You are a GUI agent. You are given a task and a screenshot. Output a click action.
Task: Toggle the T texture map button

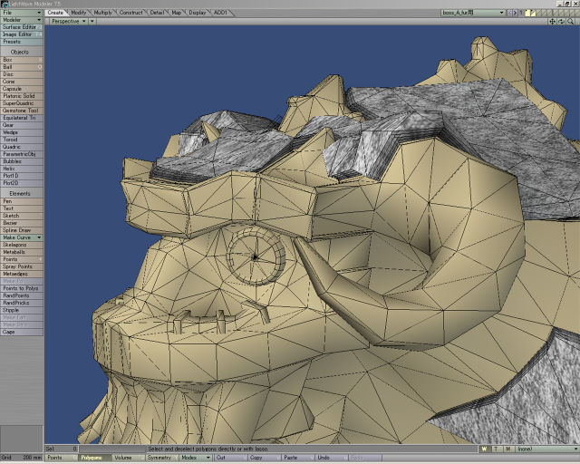(x=496, y=449)
